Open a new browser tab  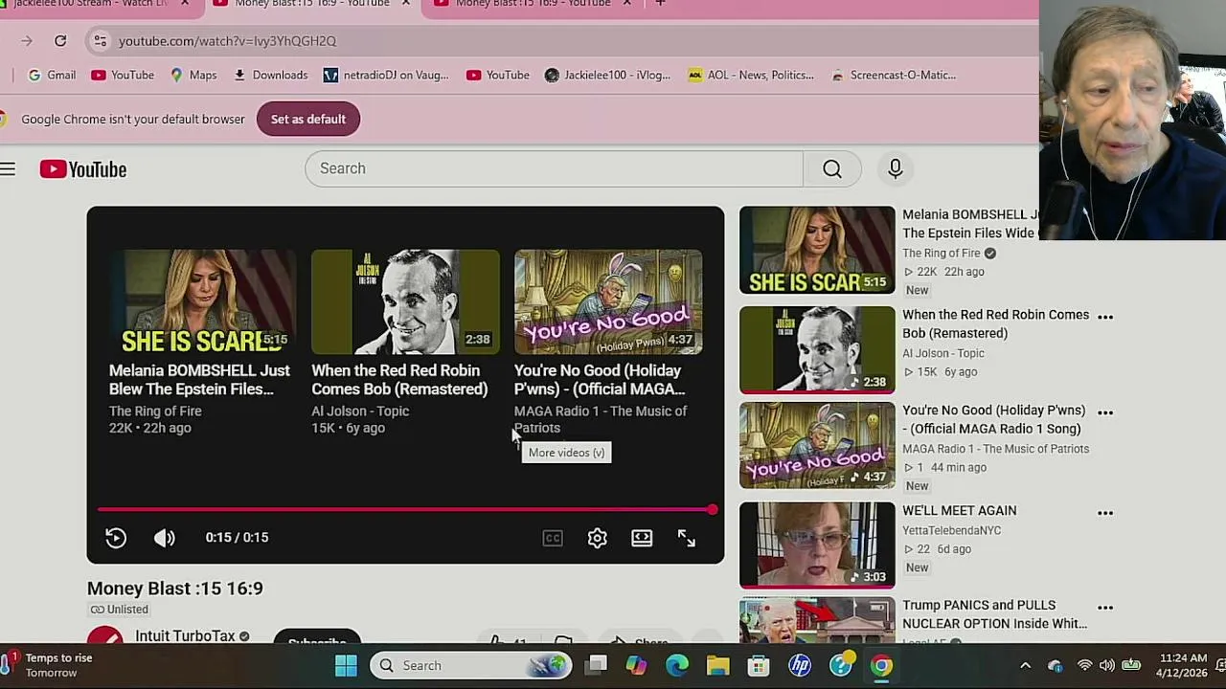click(660, 4)
